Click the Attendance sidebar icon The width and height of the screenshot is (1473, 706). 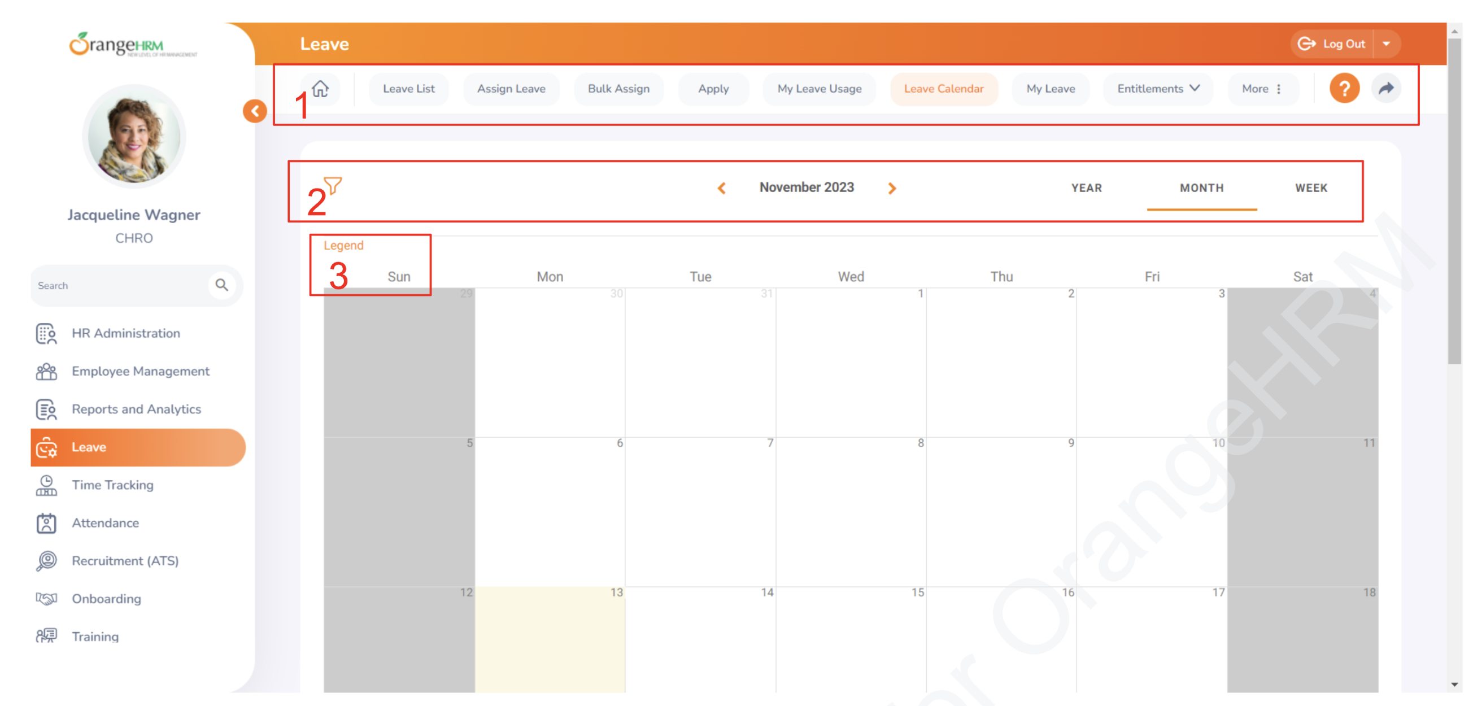coord(46,523)
